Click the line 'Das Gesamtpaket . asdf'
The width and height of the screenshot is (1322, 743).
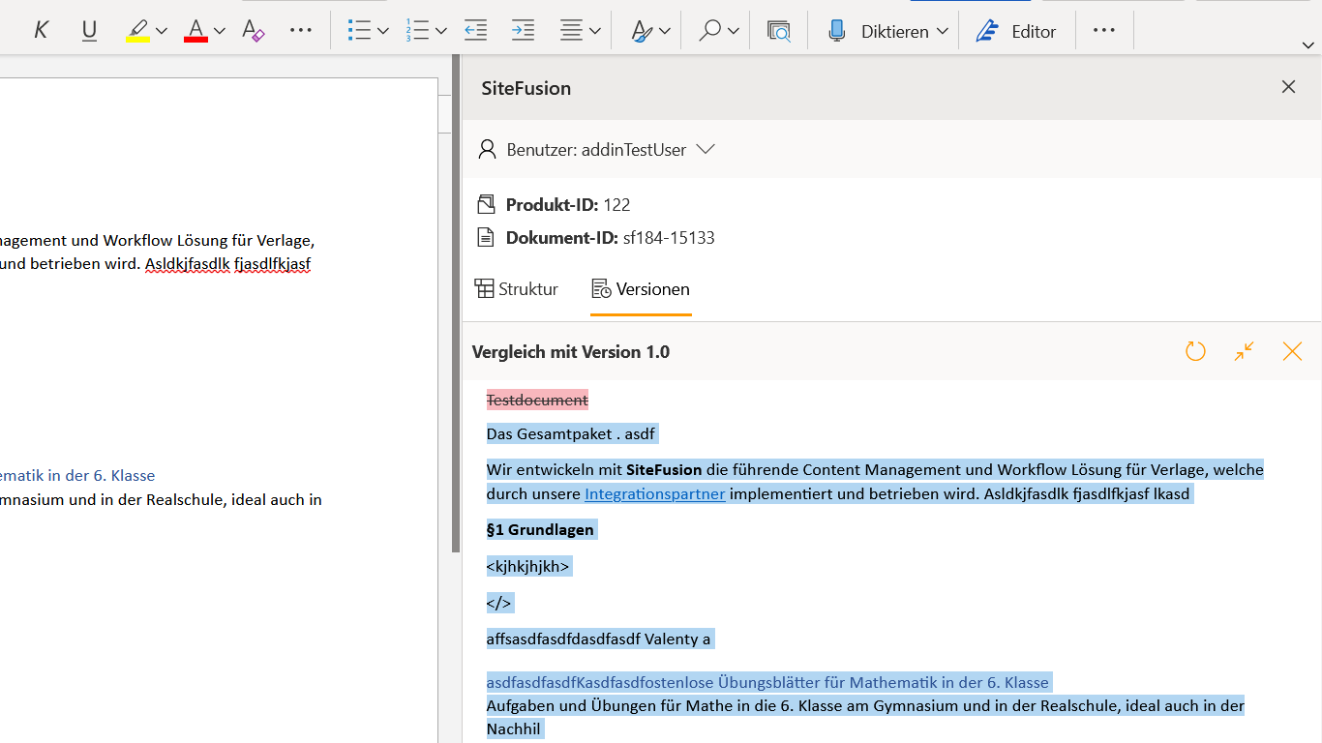[x=572, y=433]
